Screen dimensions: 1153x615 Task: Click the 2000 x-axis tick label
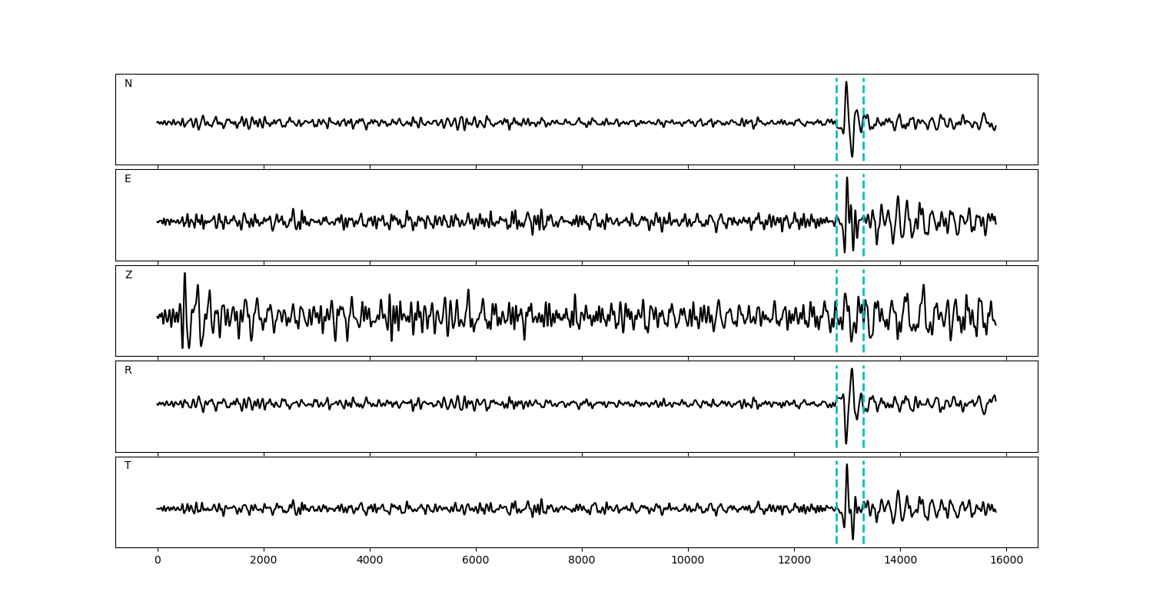(264, 561)
